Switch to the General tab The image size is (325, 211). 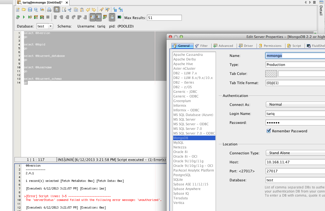pos(182,46)
